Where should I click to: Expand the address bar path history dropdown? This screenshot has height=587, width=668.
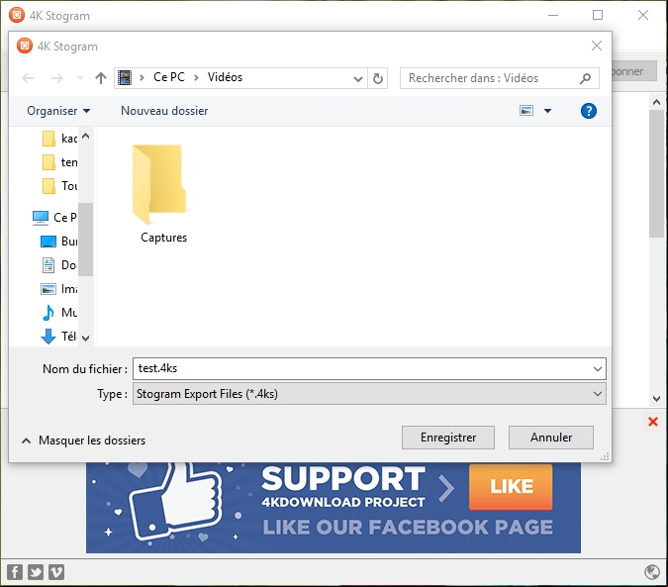[358, 79]
